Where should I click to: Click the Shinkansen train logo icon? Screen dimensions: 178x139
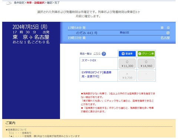point(9,3)
